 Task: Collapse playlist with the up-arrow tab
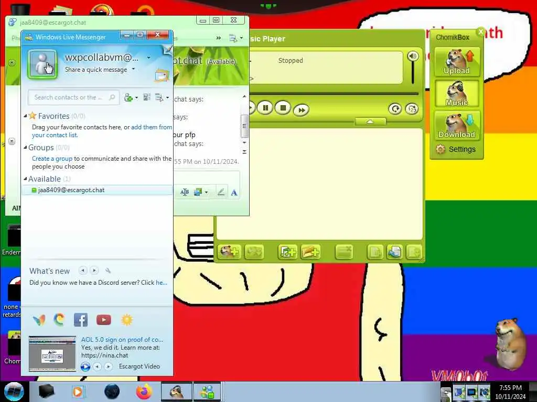pos(370,121)
